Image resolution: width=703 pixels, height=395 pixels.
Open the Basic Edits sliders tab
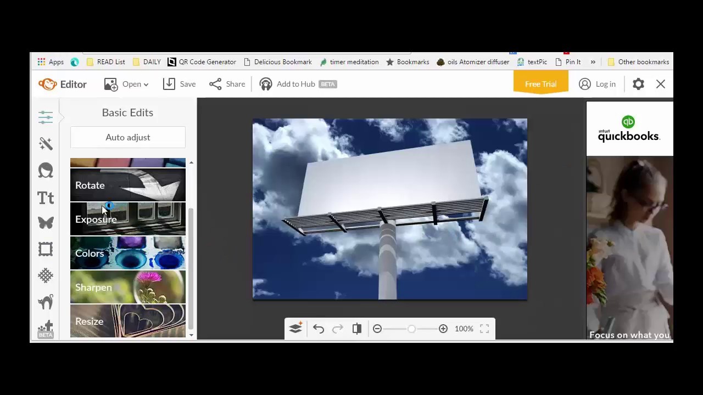tap(46, 116)
